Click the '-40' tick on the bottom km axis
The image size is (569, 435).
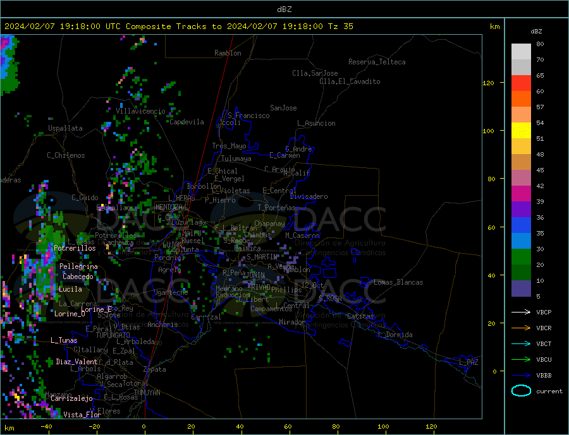(46, 427)
